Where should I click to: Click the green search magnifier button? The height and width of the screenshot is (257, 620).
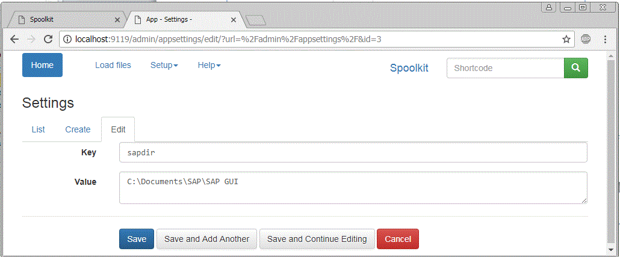click(575, 68)
